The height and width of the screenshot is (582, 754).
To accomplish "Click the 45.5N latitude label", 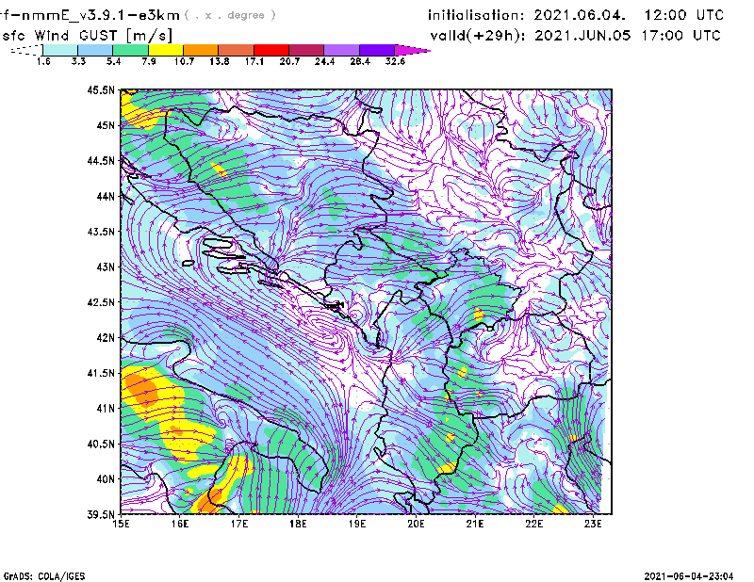I will (x=101, y=89).
